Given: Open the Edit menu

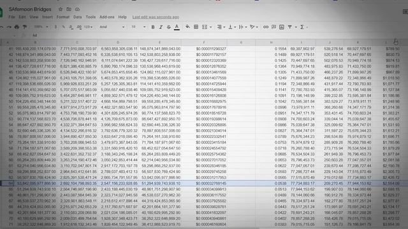Looking at the screenshot, I should pos(22,17).
